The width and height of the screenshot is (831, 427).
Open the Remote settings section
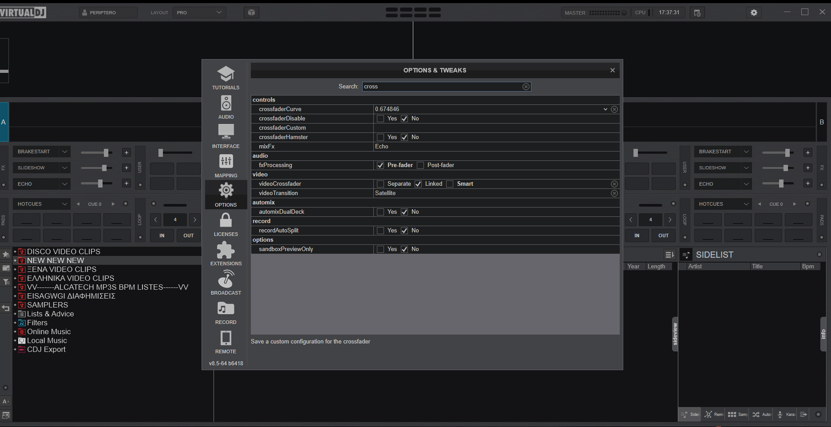click(x=226, y=342)
